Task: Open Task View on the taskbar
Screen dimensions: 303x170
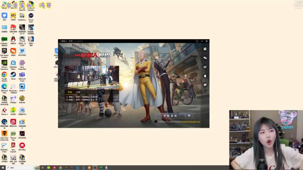Action: coord(43,168)
